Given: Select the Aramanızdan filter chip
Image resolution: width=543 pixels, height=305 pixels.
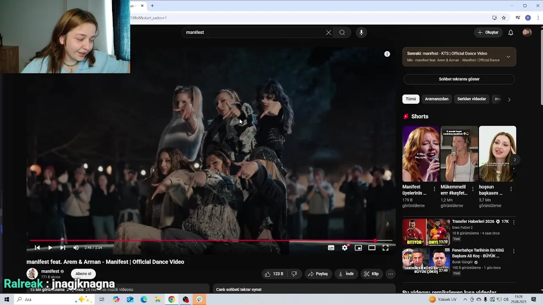Looking at the screenshot, I should click(x=437, y=99).
